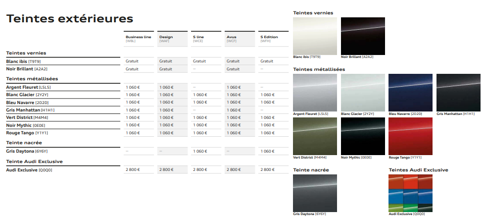The width and height of the screenshot is (485, 220).
Task: Select the Avus column header
Action: pyautogui.click(x=240, y=39)
